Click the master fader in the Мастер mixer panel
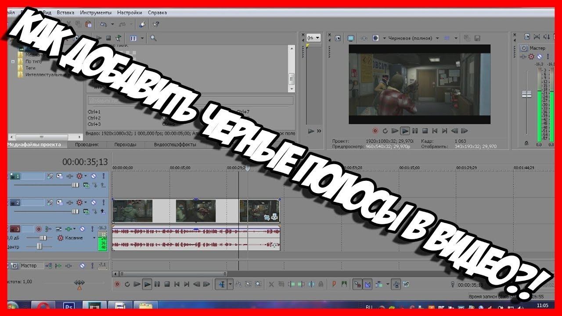The image size is (562, 316). coord(526,94)
